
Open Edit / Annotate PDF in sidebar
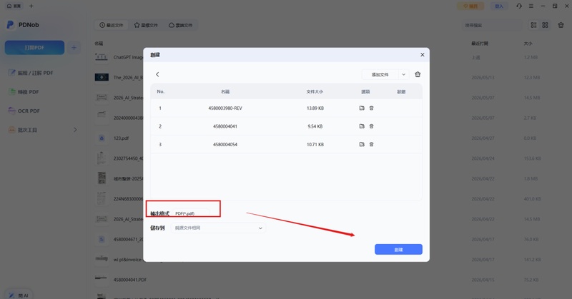[31, 73]
